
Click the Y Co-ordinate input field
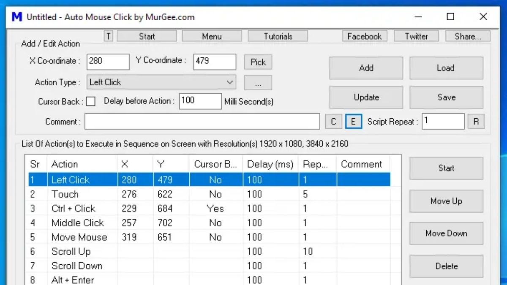point(215,62)
